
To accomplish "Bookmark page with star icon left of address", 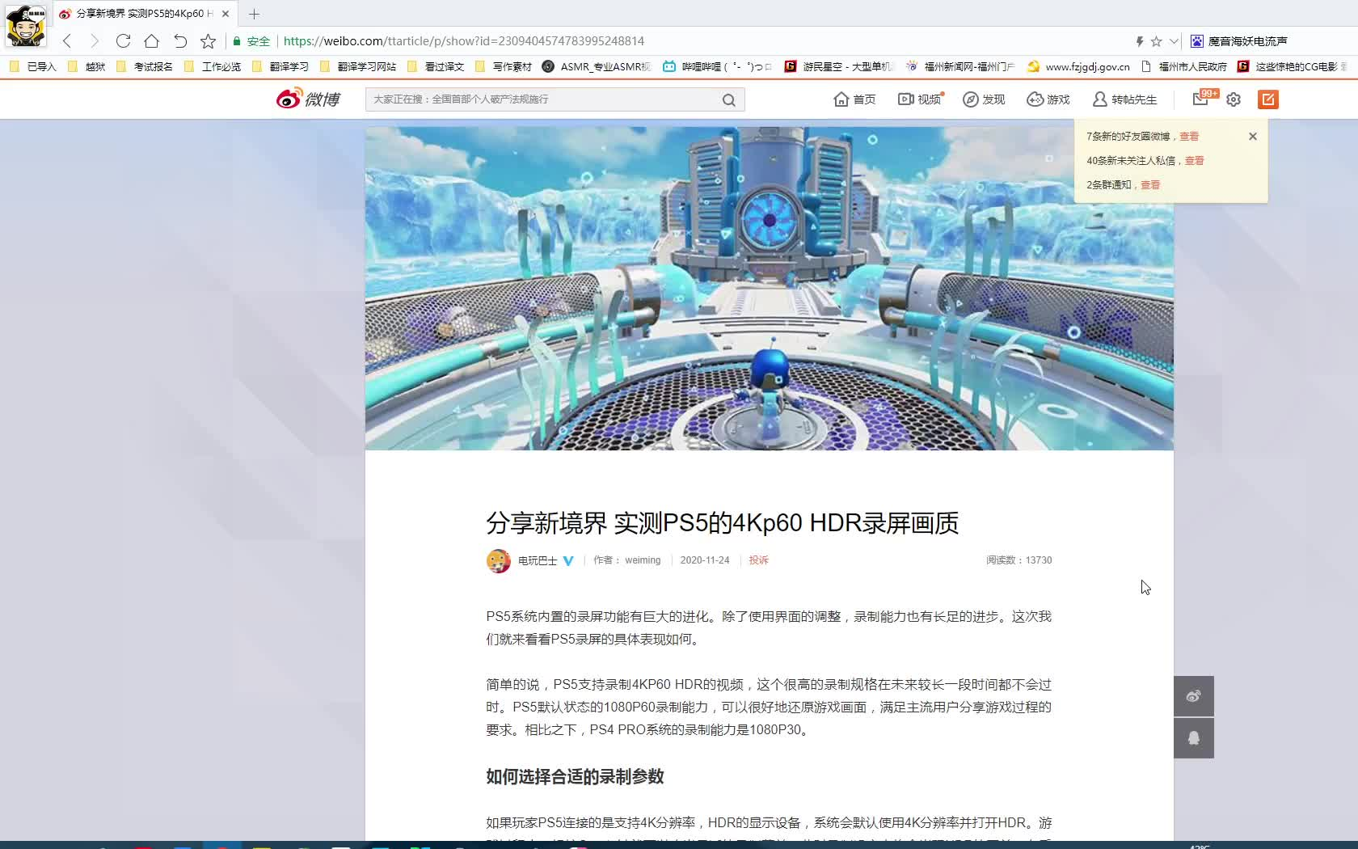I will (209, 41).
